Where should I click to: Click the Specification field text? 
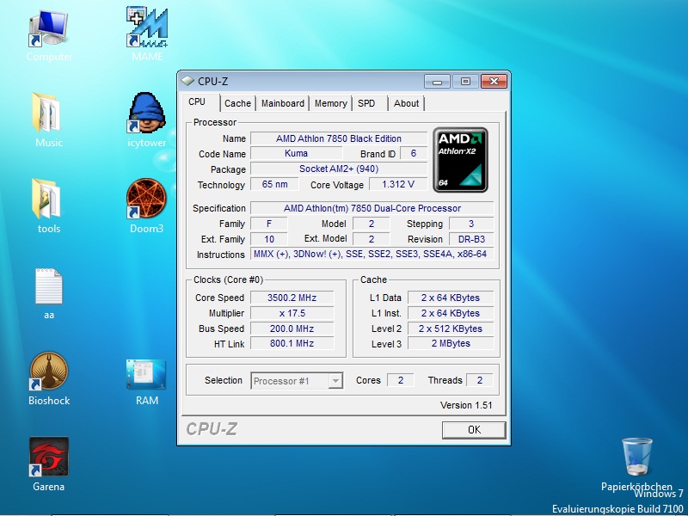(372, 208)
